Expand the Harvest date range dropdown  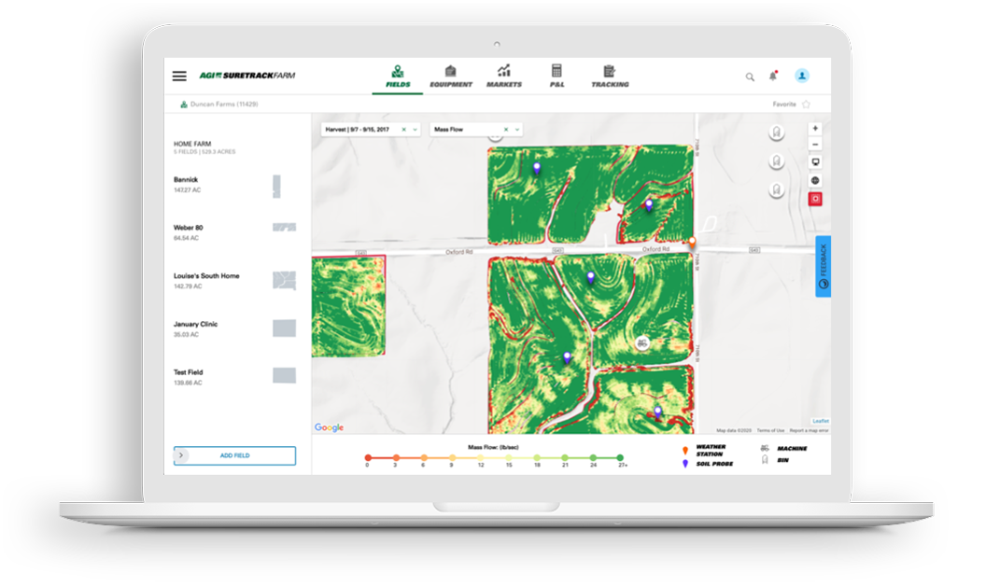[416, 130]
